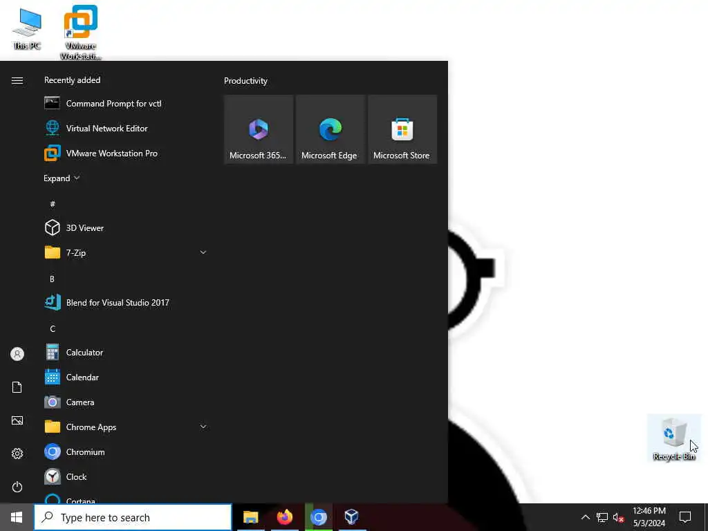708x531 pixels.
Task: Click the 'C' letter group header
Action: click(53, 328)
